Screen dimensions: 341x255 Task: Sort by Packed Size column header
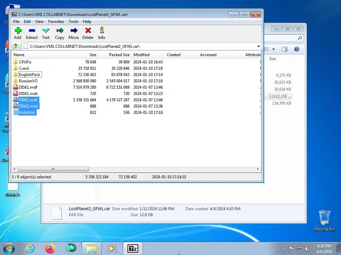point(115,55)
